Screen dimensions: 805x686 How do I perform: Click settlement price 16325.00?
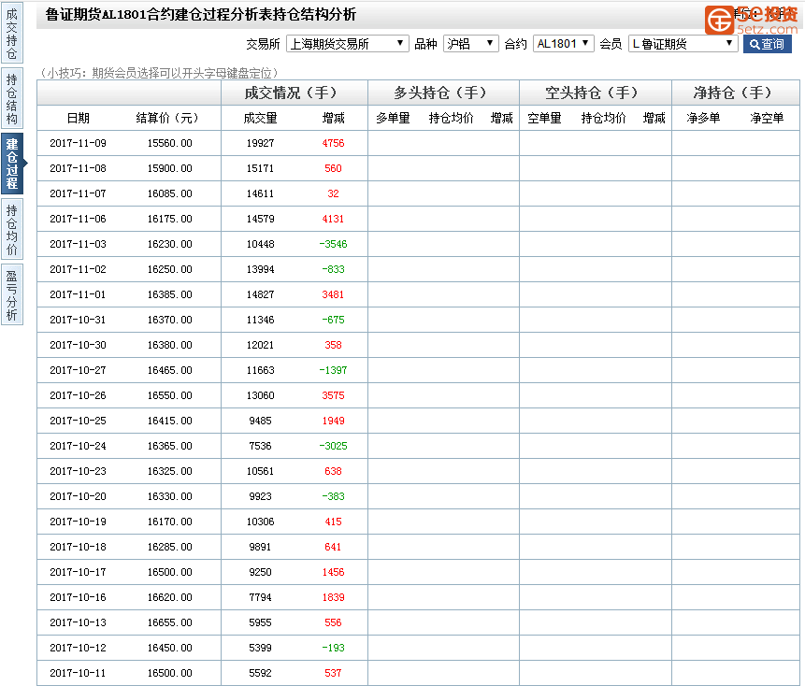tap(170, 471)
